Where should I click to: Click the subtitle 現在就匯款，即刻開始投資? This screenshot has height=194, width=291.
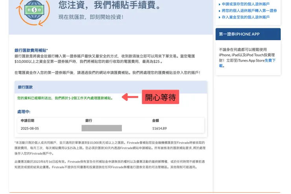[91, 17]
